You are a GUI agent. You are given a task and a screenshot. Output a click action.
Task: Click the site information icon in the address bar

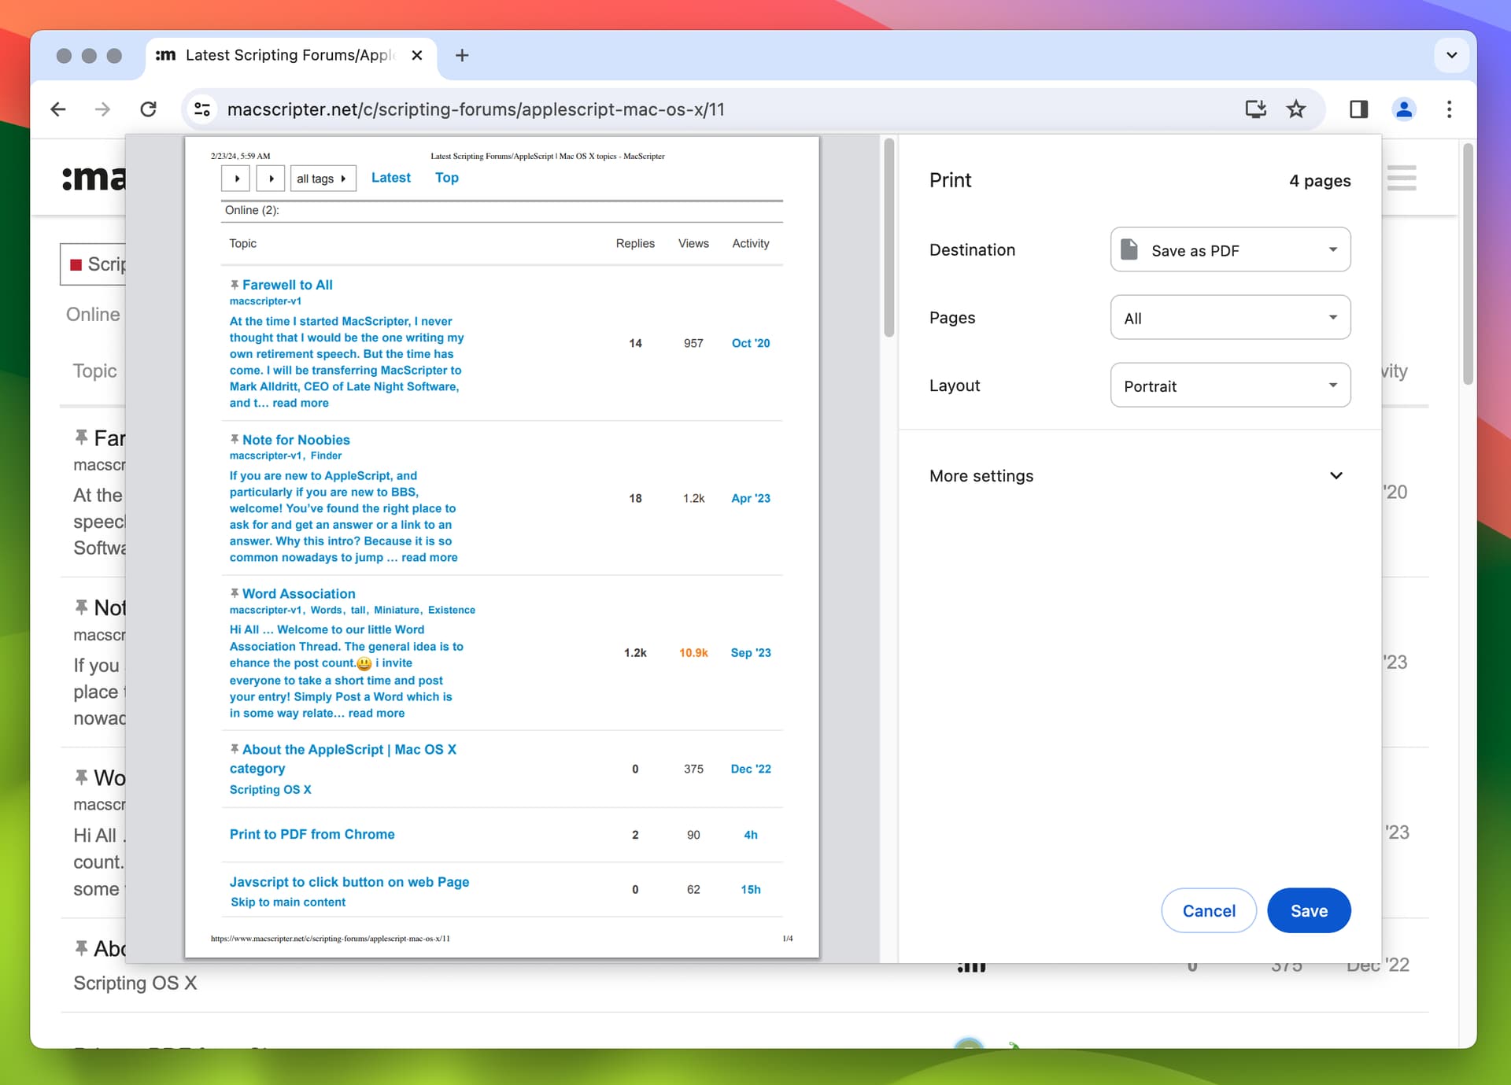point(202,109)
